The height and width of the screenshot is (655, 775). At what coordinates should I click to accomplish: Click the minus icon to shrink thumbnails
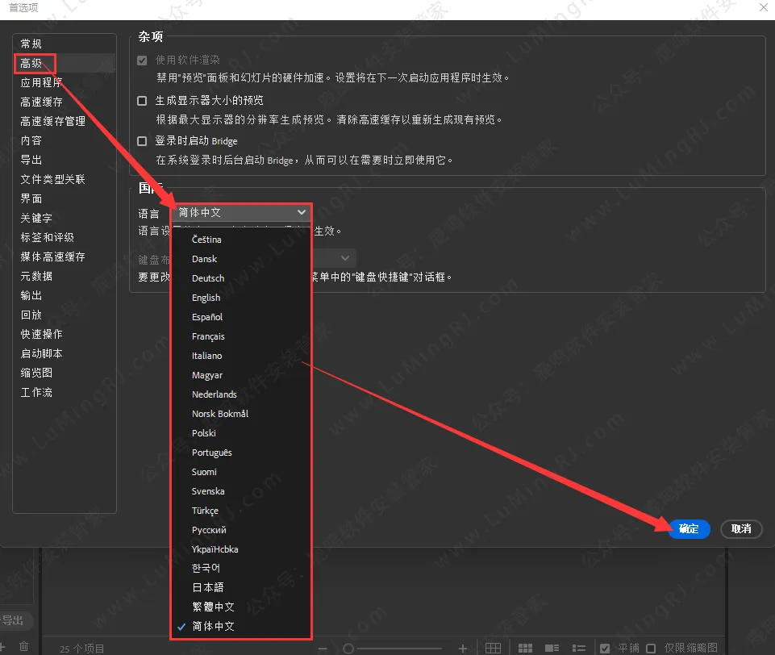click(x=323, y=649)
